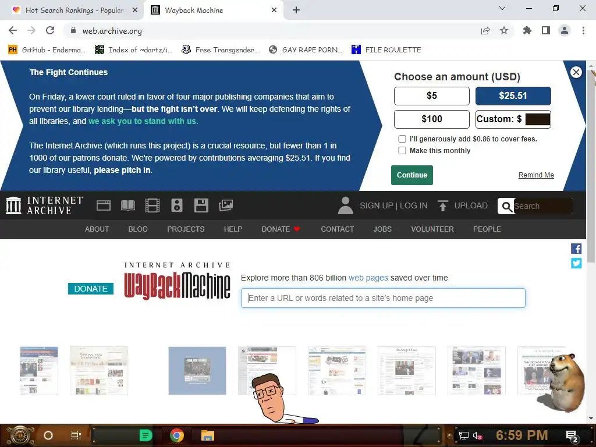Click the Internet Archive logo
Screen dimensions: 596x447
(44, 205)
